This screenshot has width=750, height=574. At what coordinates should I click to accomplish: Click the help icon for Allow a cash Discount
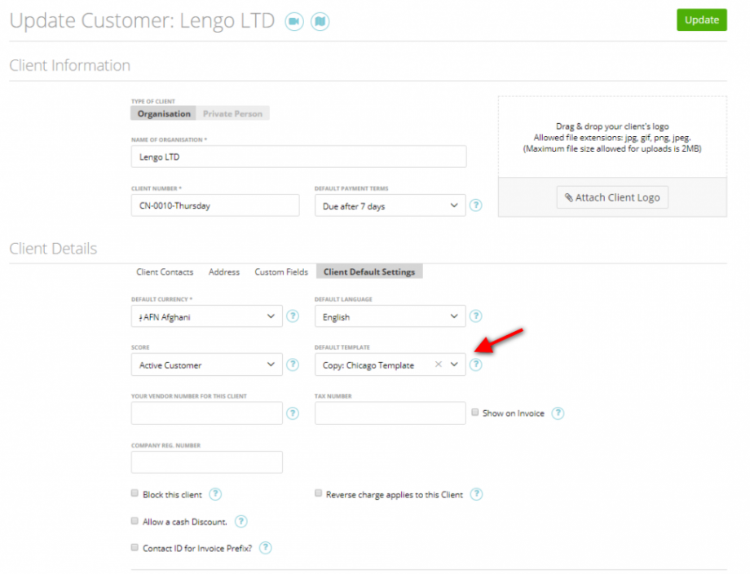[x=241, y=521]
